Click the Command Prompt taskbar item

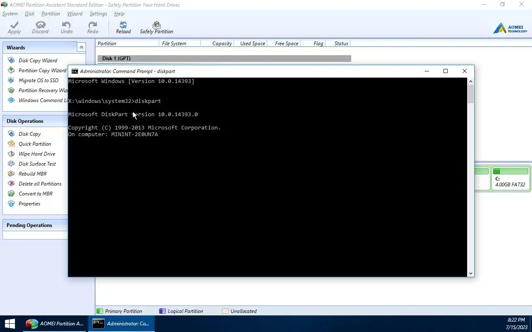pos(121,324)
